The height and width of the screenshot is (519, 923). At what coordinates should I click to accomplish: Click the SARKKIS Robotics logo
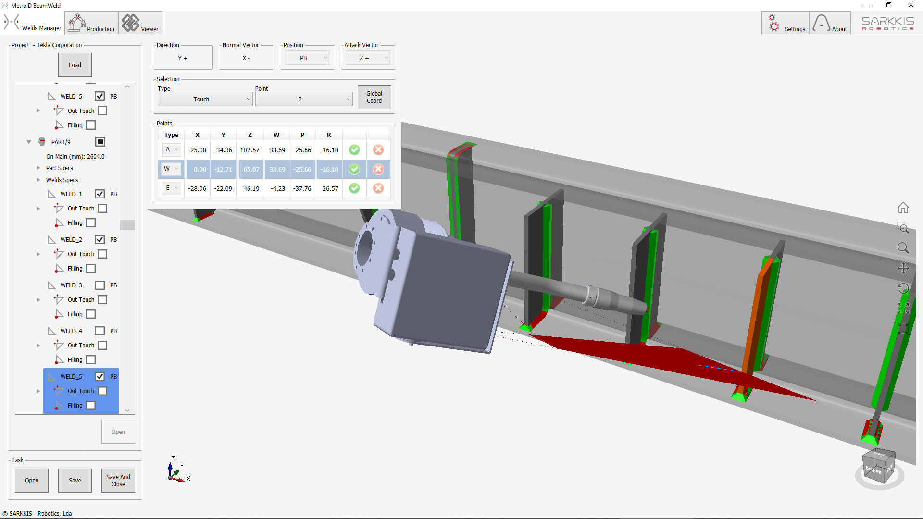click(x=887, y=23)
